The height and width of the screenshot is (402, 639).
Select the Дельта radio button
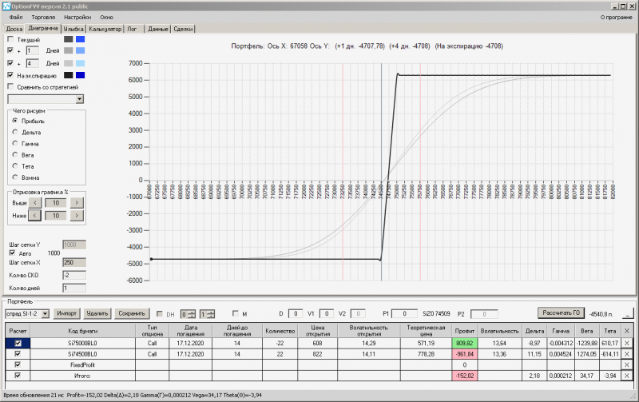pos(15,132)
